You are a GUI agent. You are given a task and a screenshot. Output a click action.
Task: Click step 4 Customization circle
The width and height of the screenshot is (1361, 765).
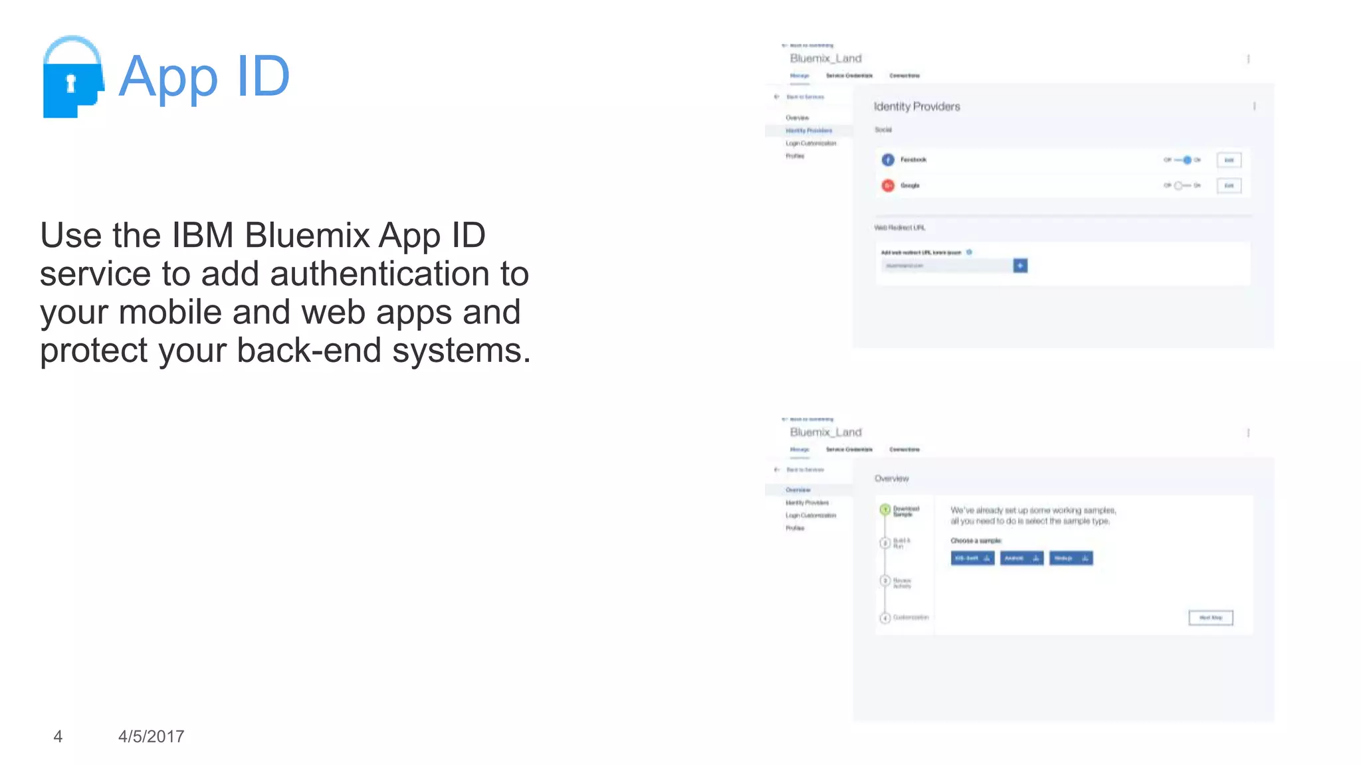[x=885, y=618]
